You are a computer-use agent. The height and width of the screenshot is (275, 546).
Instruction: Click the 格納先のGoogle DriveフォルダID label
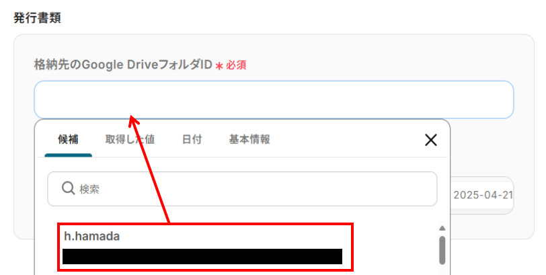point(123,65)
